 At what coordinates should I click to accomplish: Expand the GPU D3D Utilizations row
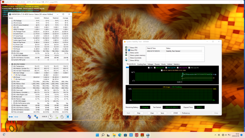(12, 55)
